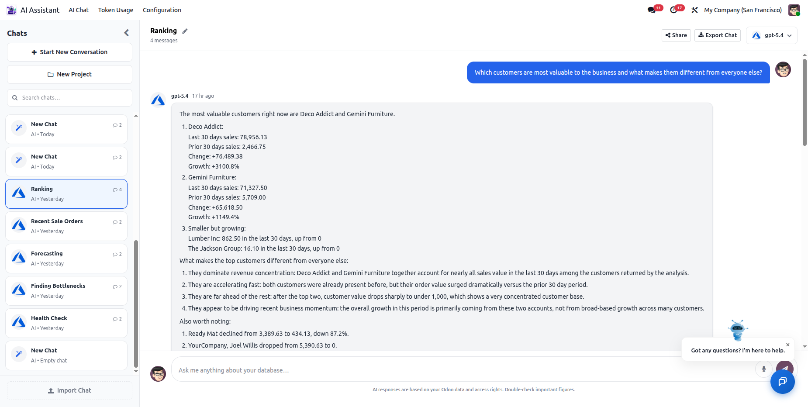This screenshot has height=407, width=808.
Task: Open the Configuration menu
Action: tap(162, 10)
